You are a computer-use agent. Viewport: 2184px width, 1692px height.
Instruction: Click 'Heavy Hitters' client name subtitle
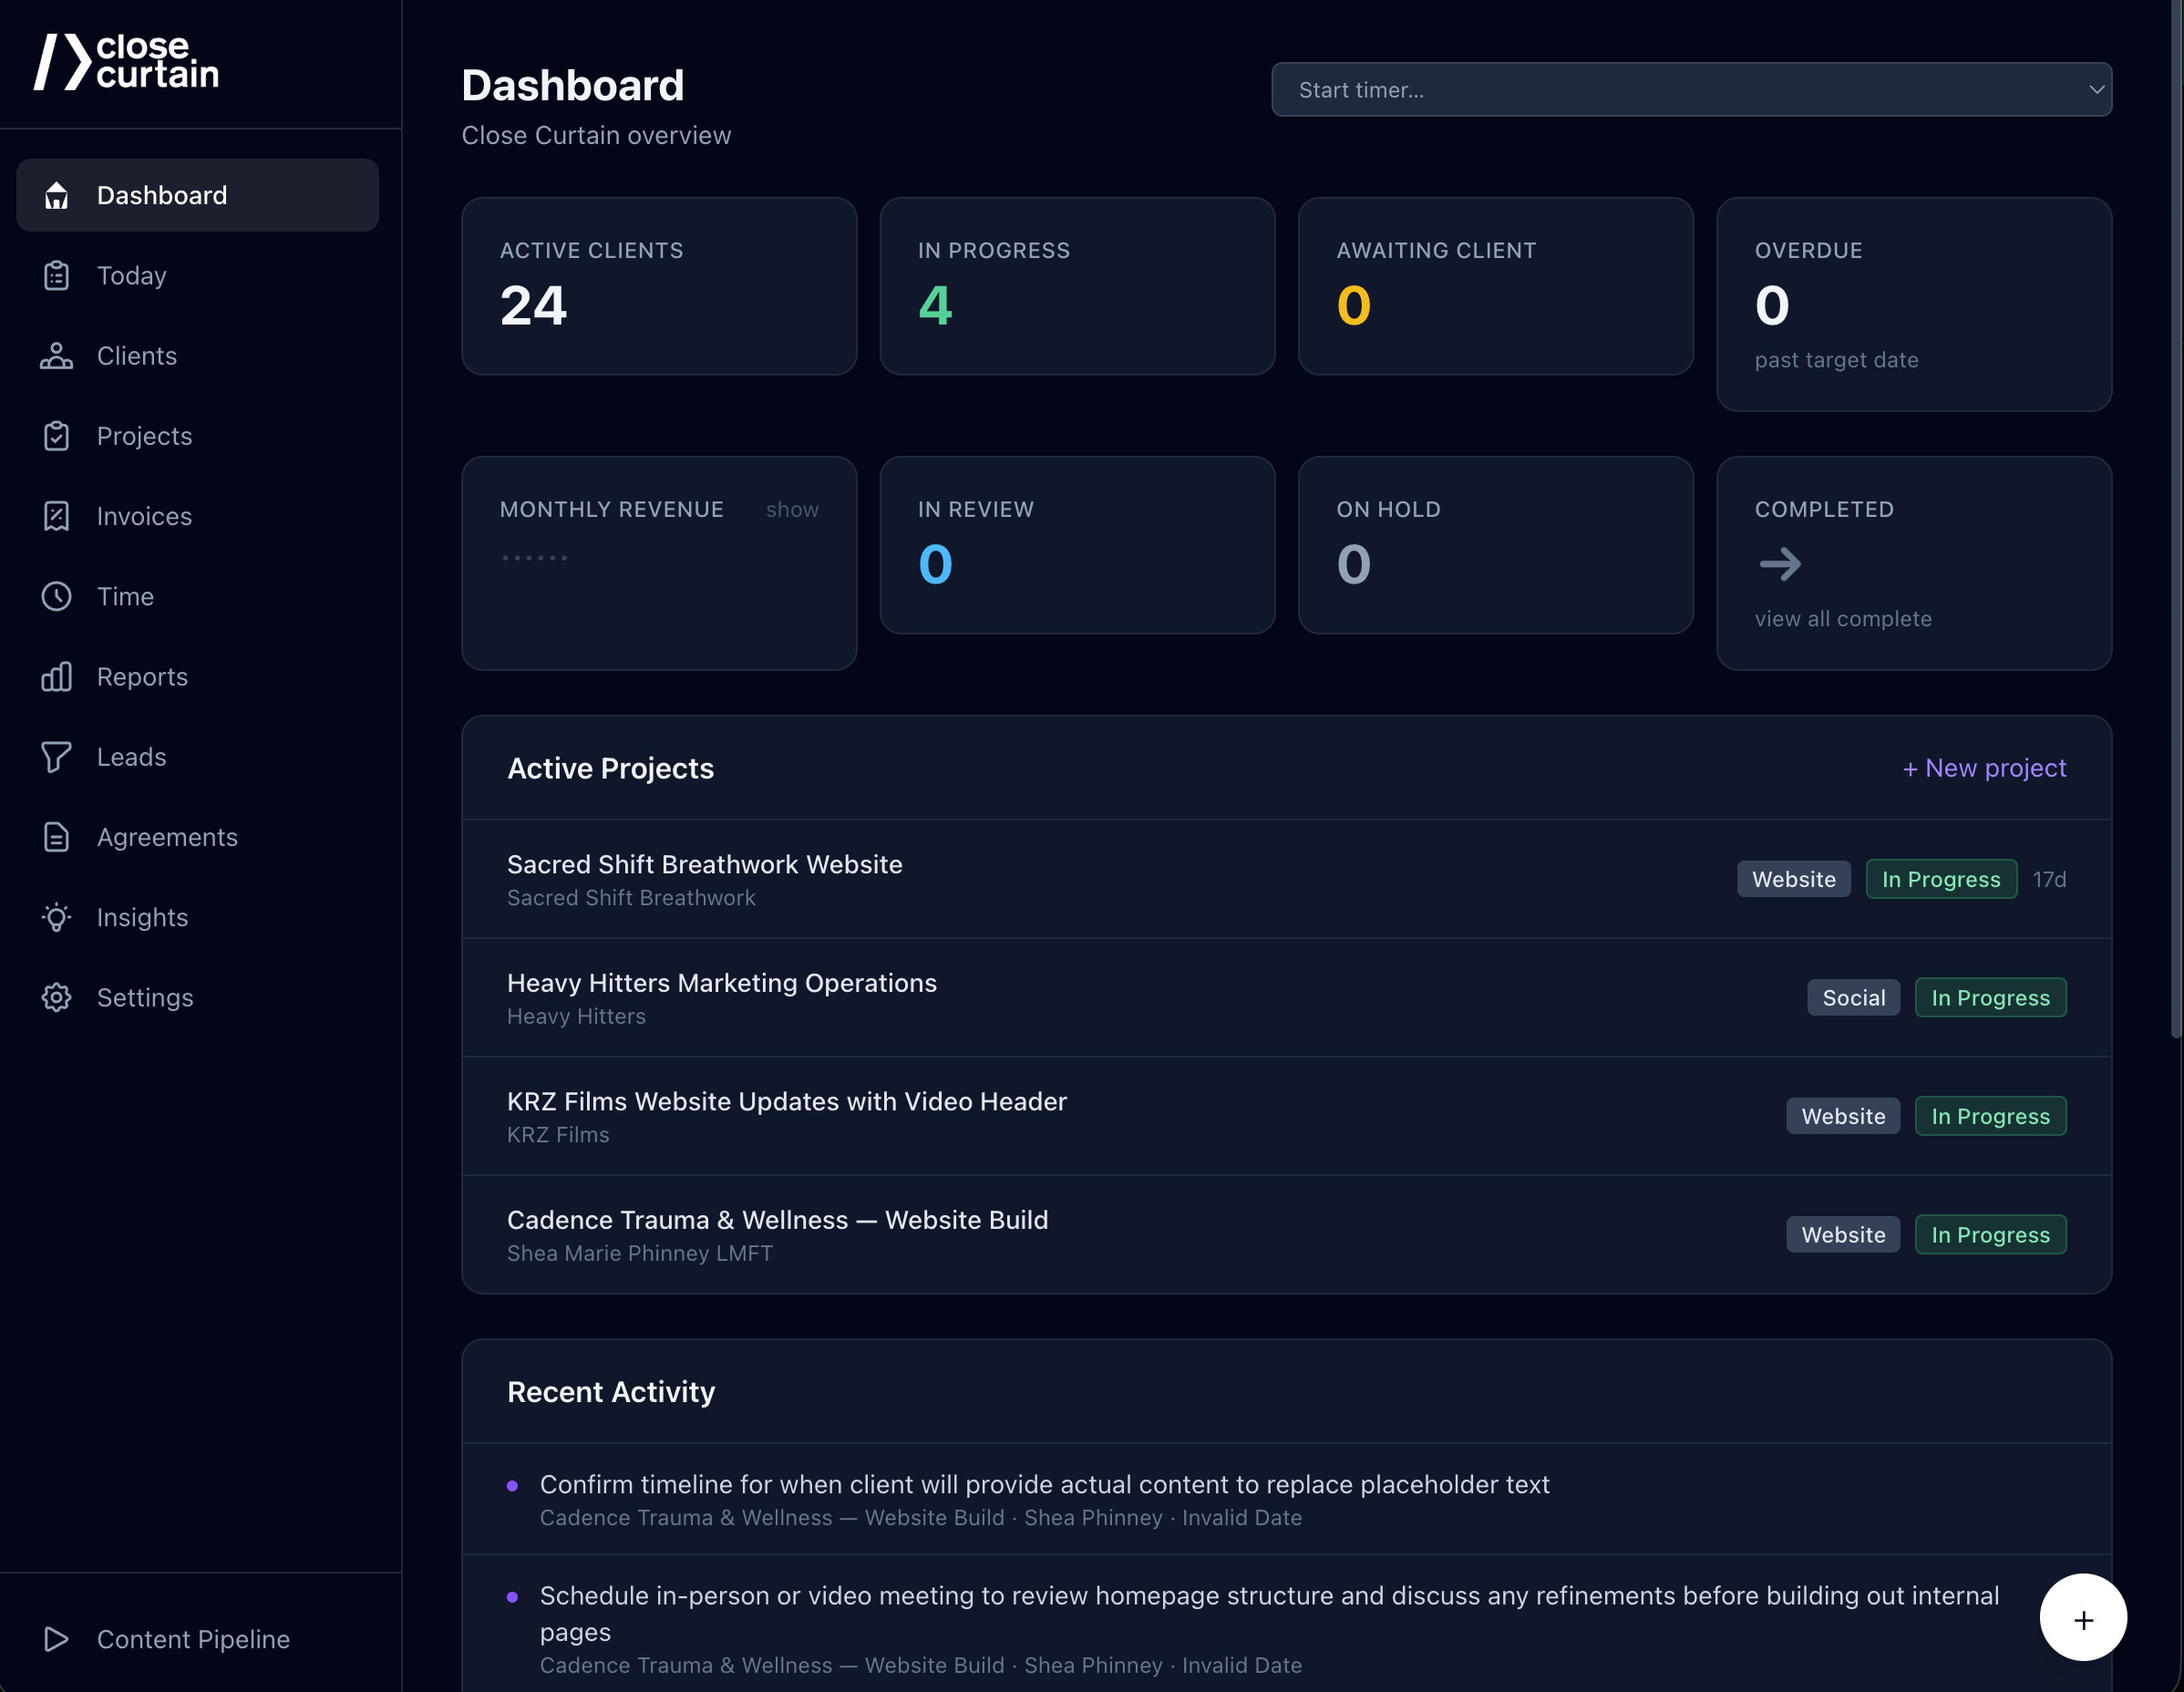coord(576,1016)
